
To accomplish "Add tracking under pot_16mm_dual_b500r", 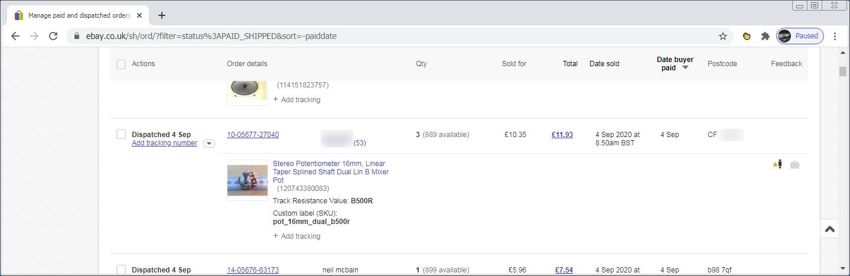I will [x=297, y=236].
